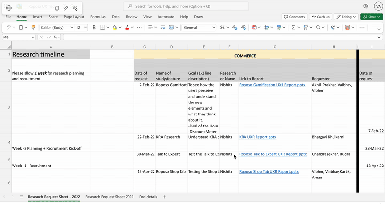Screen dimensions: 385x204
Task: Click the Increase Decimal icon
Action: (x=244, y=28)
